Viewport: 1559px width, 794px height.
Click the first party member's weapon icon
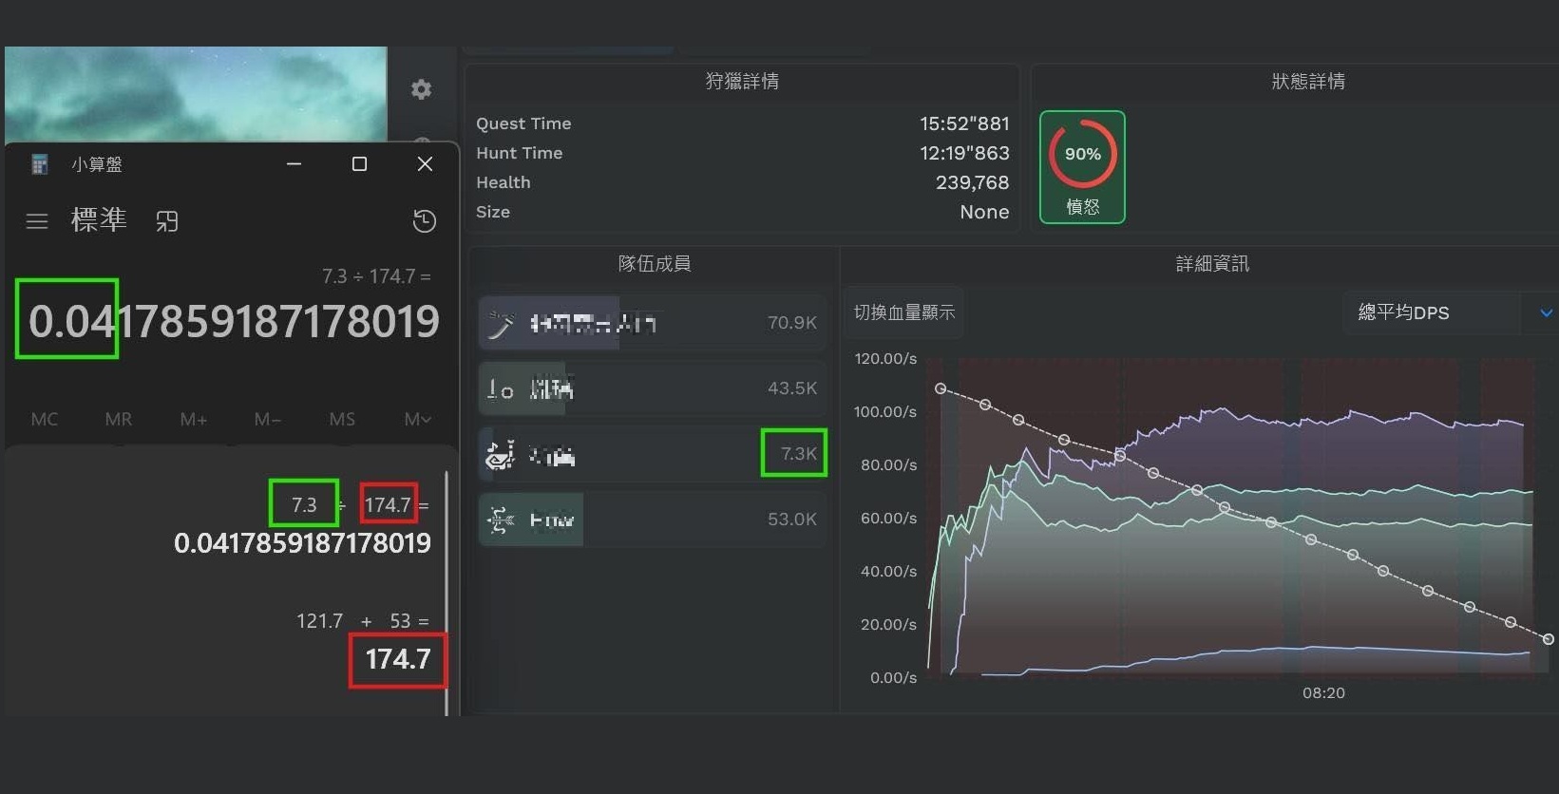pos(501,324)
